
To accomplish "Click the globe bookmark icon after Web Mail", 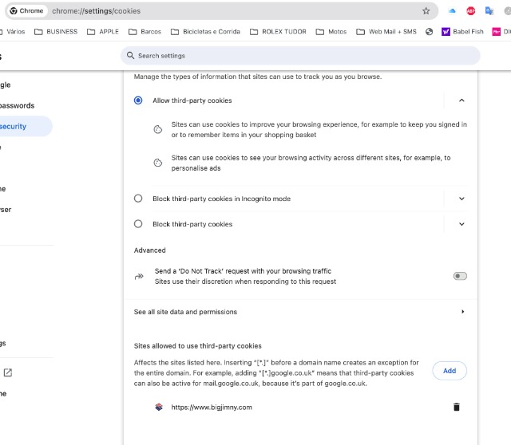I will (x=429, y=32).
